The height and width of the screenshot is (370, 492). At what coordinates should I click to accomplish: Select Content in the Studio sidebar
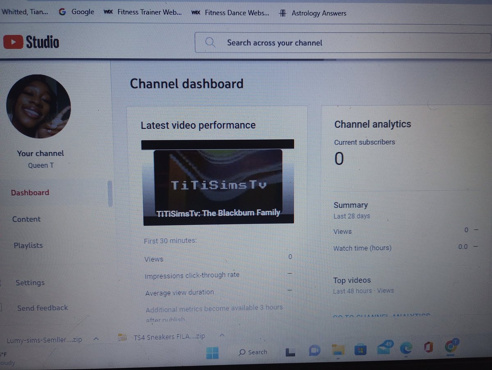[x=26, y=219]
